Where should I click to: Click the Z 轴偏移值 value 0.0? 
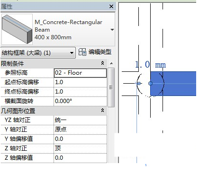[81, 158]
